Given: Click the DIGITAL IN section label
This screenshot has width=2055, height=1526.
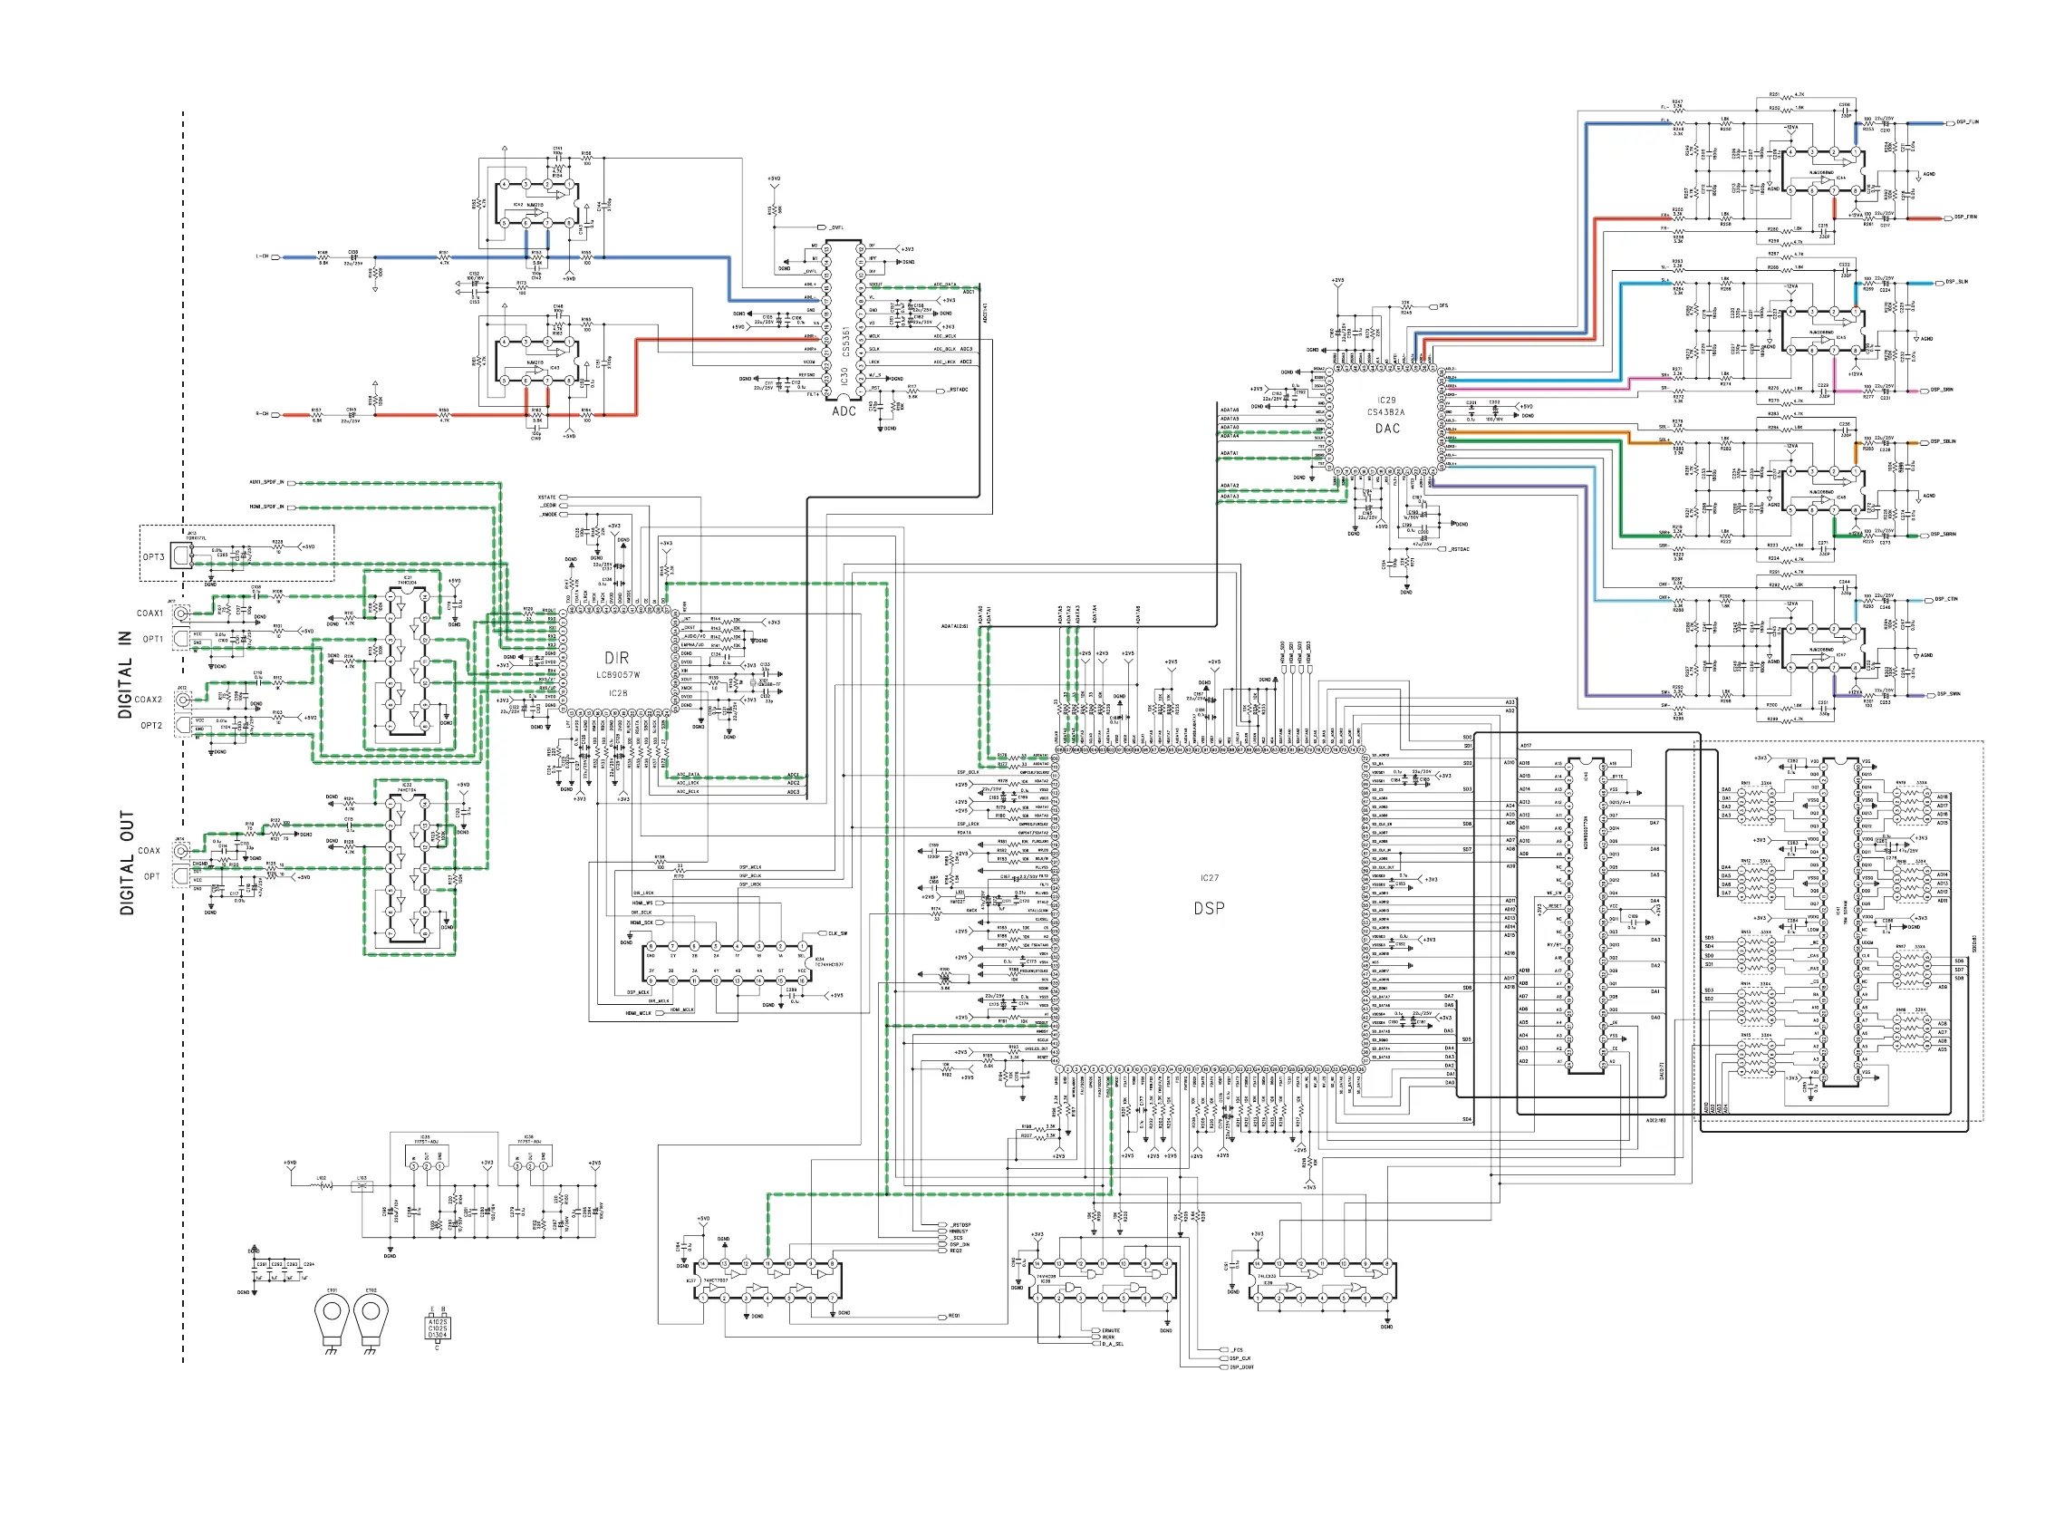Looking at the screenshot, I should [x=125, y=674].
